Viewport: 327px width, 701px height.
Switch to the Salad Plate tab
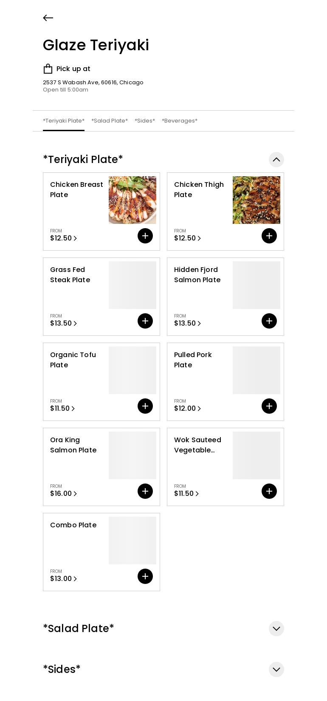click(x=110, y=121)
